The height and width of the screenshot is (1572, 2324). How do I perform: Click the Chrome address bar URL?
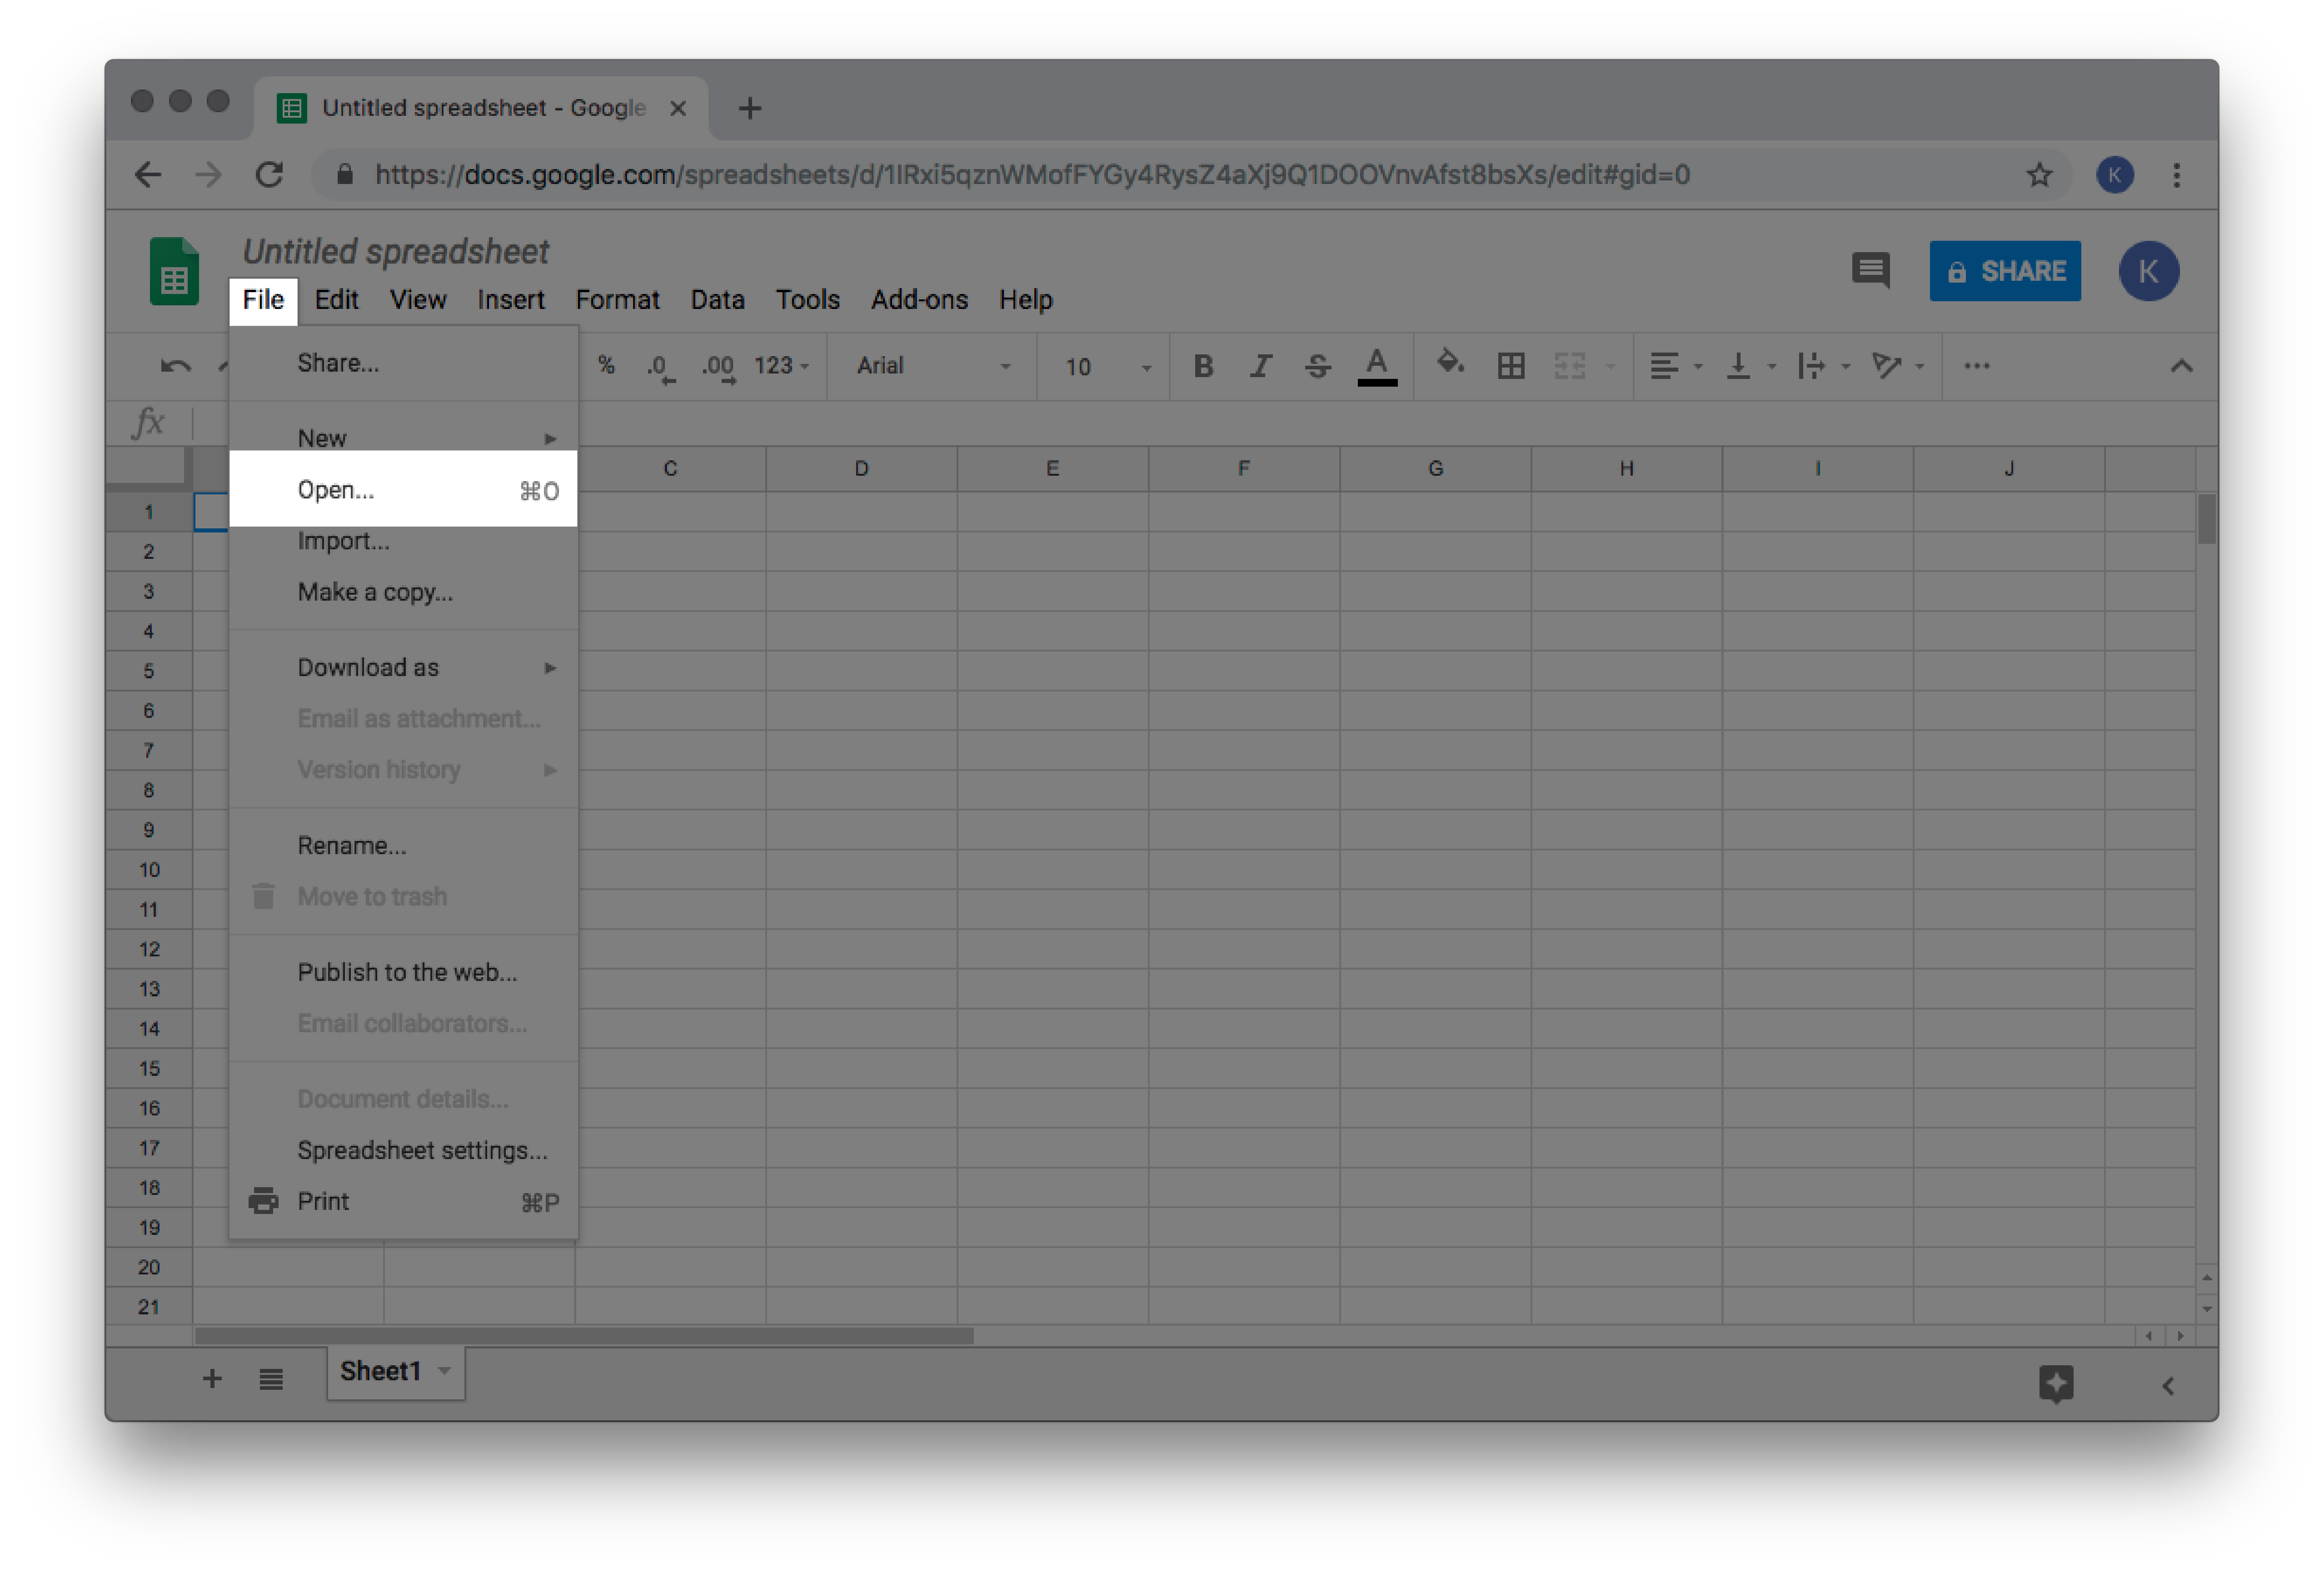1032,175
